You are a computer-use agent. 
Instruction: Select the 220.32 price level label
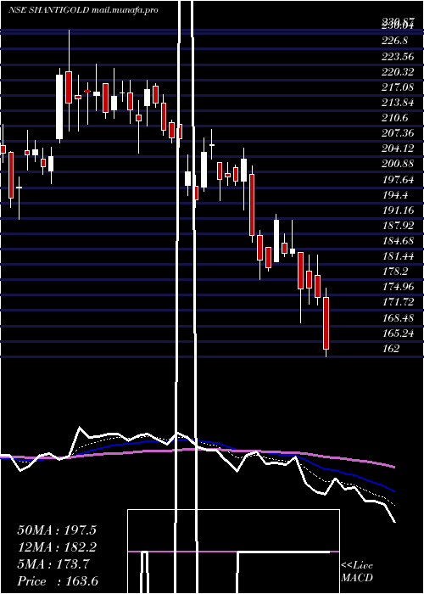(x=398, y=71)
